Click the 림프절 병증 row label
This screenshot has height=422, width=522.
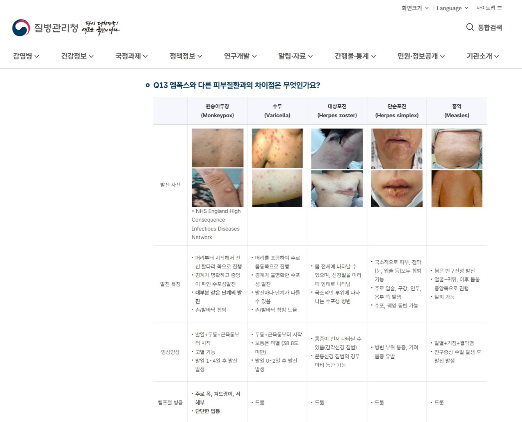pos(170,402)
